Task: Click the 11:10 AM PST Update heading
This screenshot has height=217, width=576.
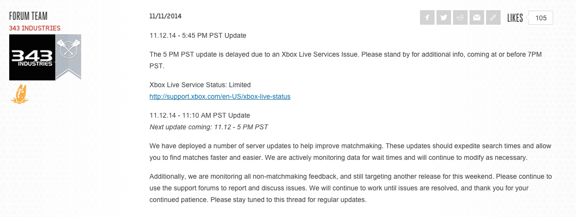Action: click(x=200, y=115)
